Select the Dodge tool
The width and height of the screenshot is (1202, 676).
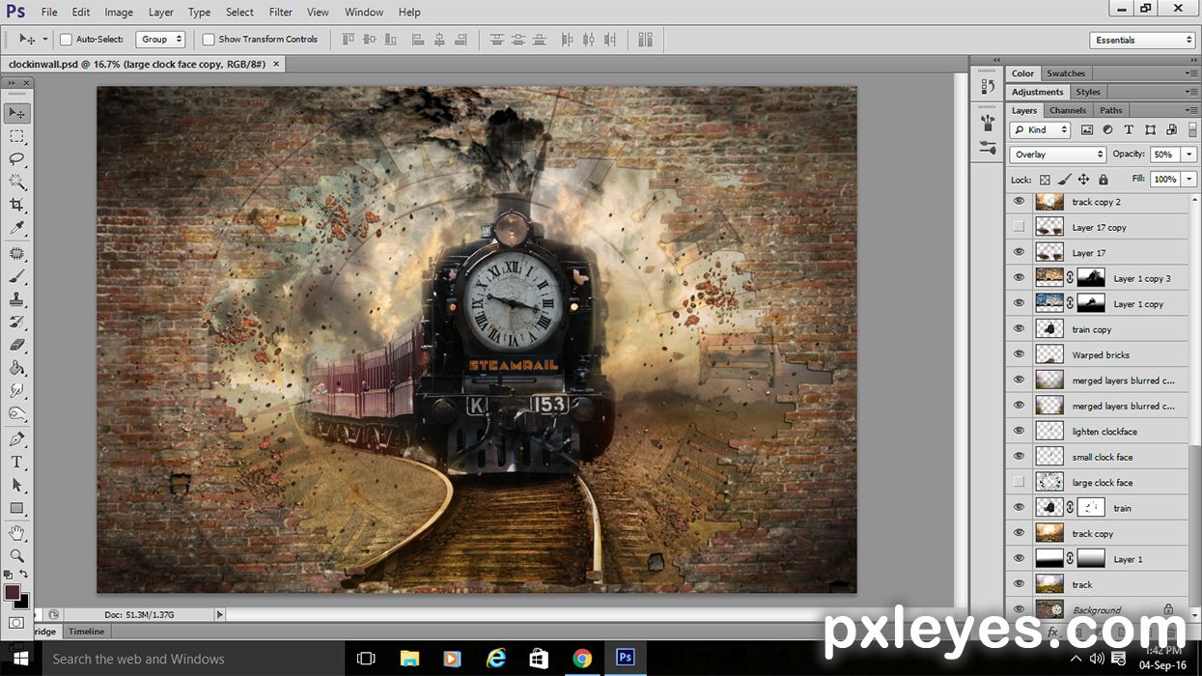pos(17,414)
